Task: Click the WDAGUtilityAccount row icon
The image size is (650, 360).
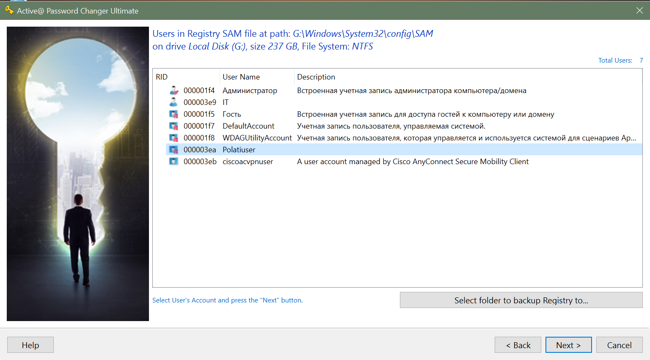Action: 174,138
